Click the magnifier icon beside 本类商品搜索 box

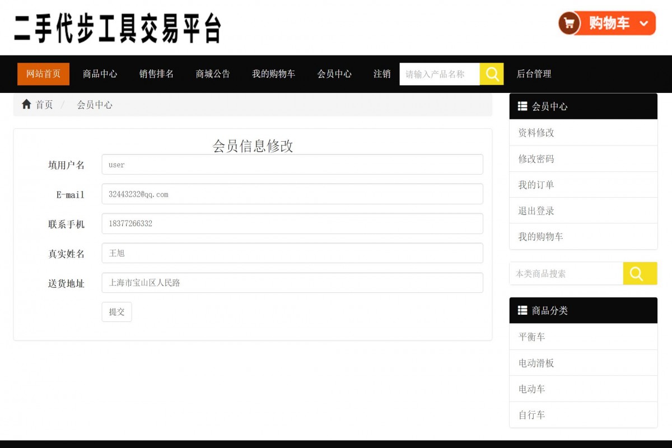pos(640,273)
